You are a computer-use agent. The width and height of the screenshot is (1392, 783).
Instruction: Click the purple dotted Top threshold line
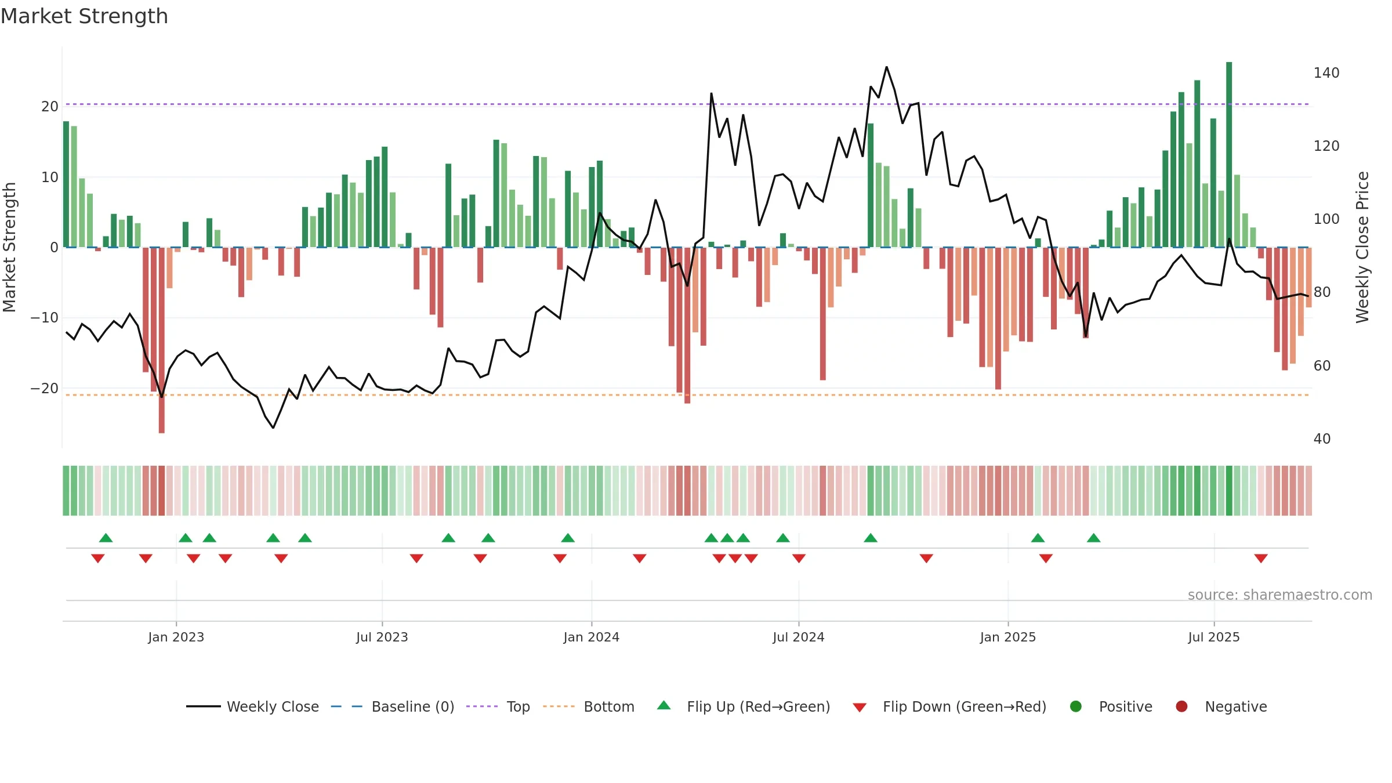click(687, 104)
